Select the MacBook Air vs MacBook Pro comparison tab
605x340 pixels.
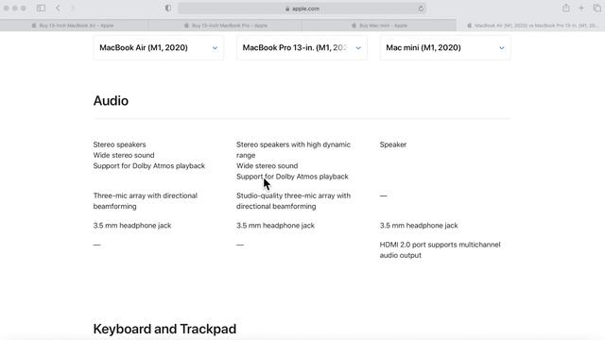(x=531, y=25)
